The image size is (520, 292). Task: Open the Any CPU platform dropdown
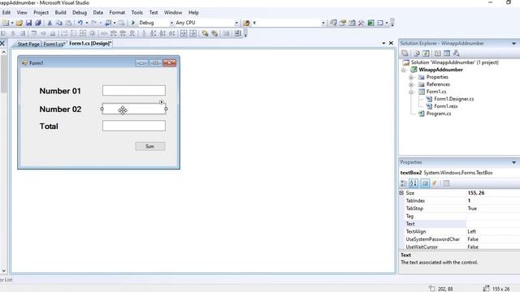(x=236, y=23)
